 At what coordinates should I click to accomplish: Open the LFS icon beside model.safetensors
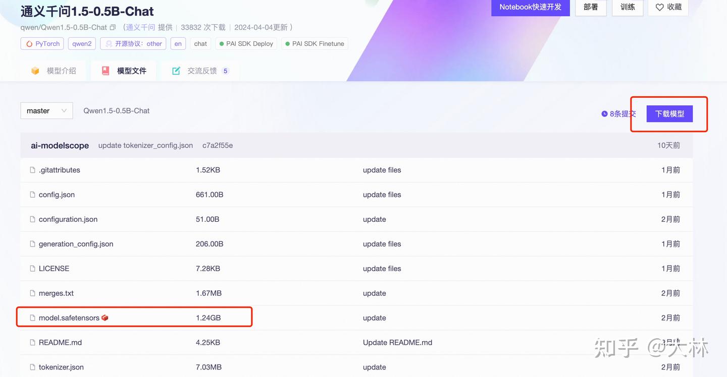click(105, 318)
